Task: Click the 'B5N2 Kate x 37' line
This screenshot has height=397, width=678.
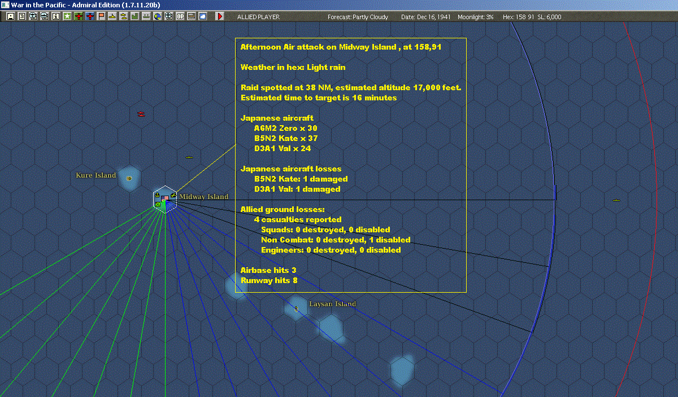Action: click(x=286, y=138)
